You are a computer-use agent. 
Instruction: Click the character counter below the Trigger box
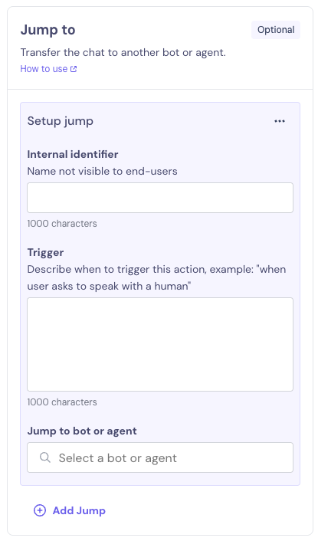pos(62,402)
